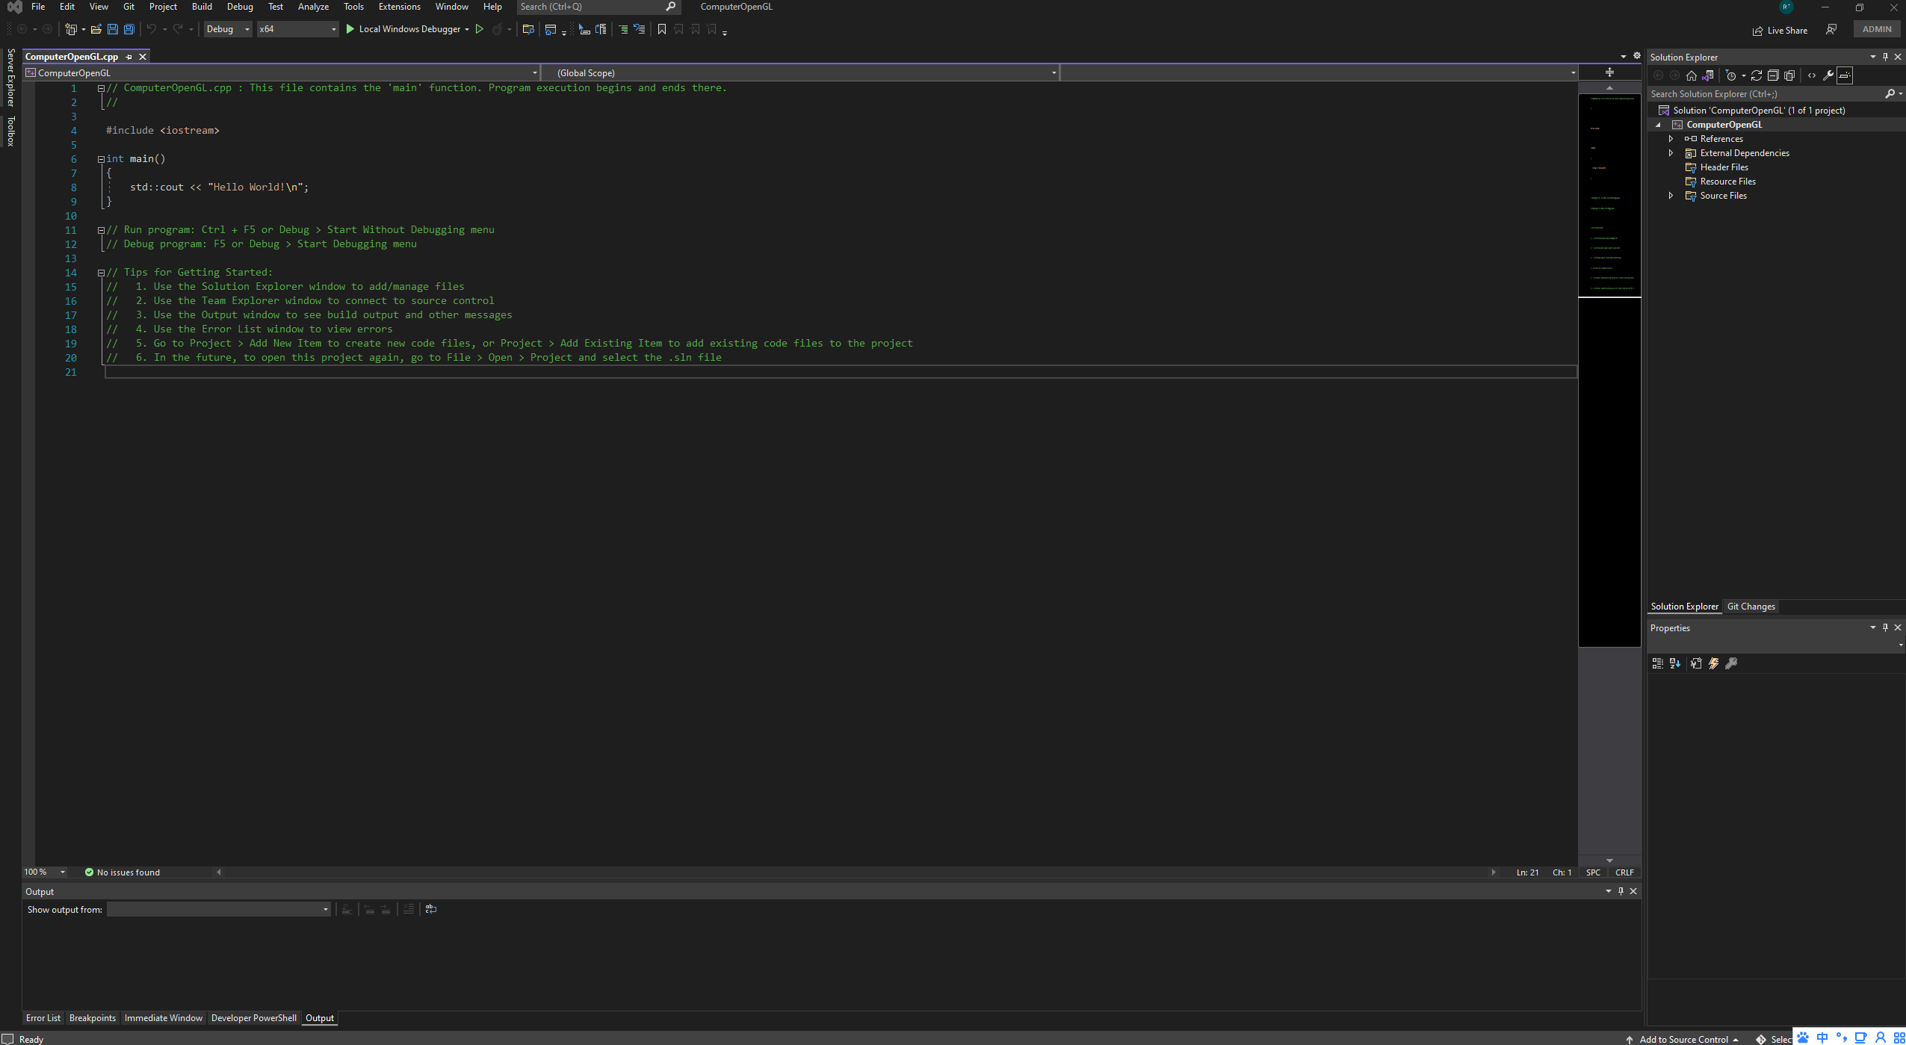
Task: Comment out selected lines icon
Action: [x=622, y=29]
